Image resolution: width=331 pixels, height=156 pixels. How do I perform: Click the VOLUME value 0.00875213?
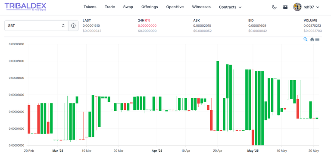(x=312, y=26)
